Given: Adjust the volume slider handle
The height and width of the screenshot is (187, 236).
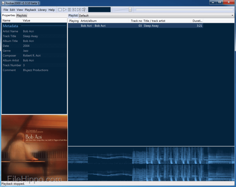Looking at the screenshot, I should tap(130, 9).
